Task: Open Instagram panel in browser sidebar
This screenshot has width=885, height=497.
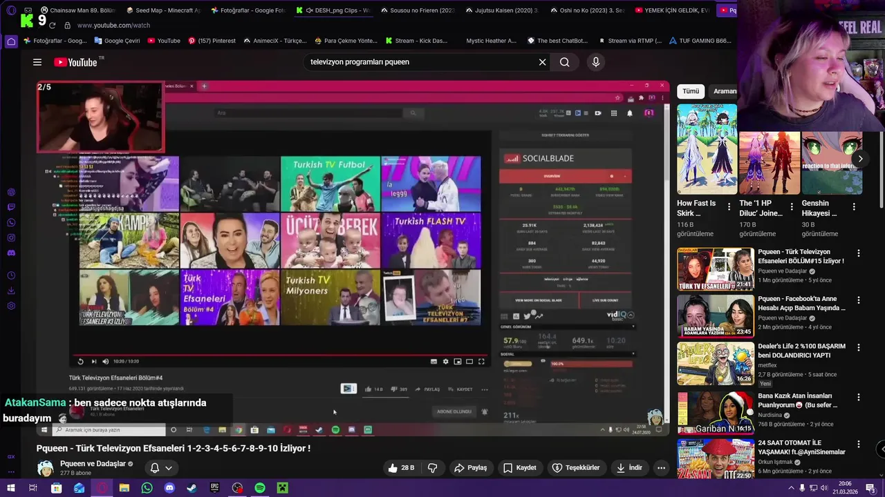Action: (11, 237)
